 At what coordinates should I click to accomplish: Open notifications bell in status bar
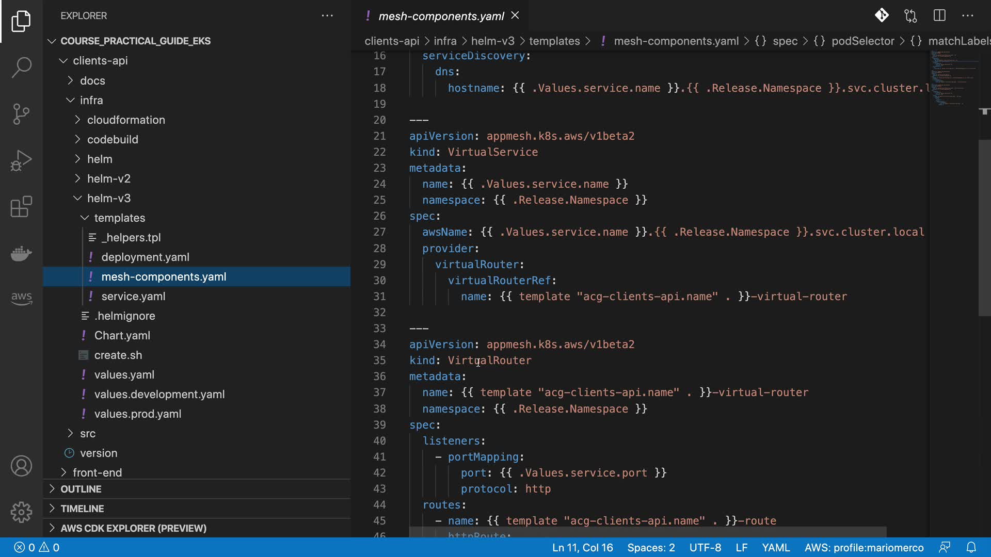coord(971,547)
